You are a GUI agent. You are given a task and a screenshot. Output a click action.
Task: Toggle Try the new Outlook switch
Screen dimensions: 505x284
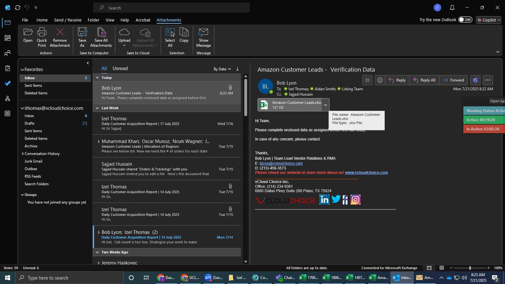coord(465,20)
